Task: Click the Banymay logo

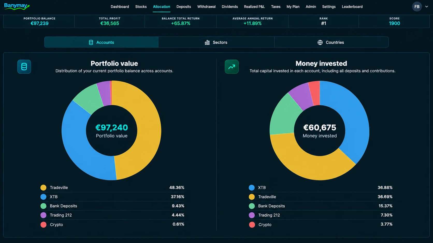Action: 17,6
